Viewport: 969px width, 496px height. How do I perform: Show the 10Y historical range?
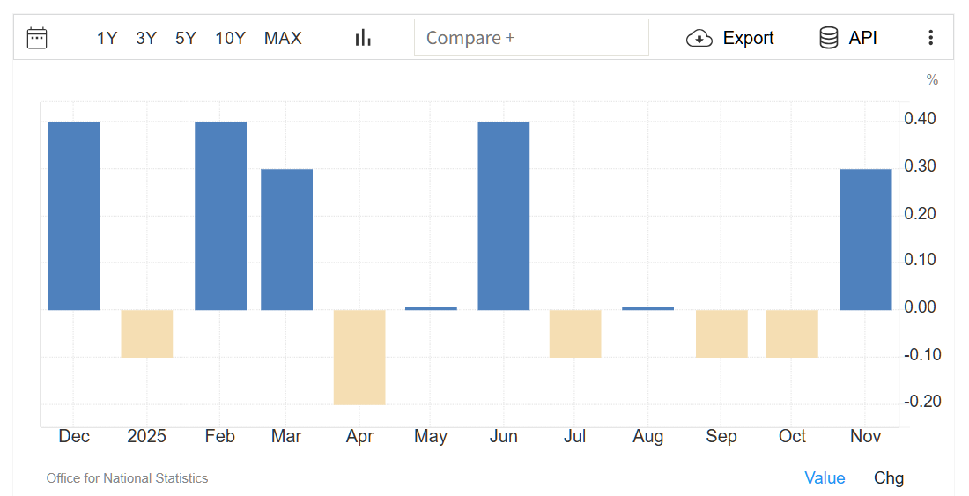coord(230,38)
